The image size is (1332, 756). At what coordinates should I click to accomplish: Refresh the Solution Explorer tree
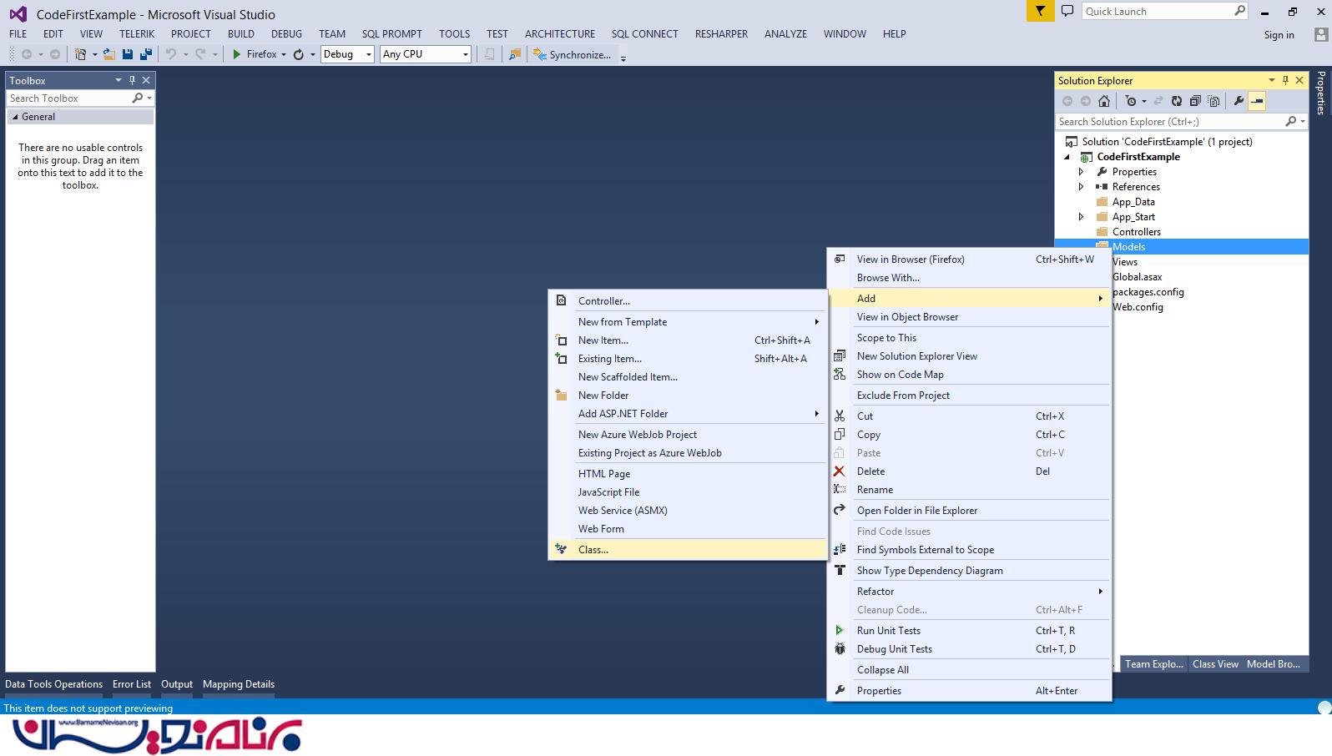(1176, 101)
